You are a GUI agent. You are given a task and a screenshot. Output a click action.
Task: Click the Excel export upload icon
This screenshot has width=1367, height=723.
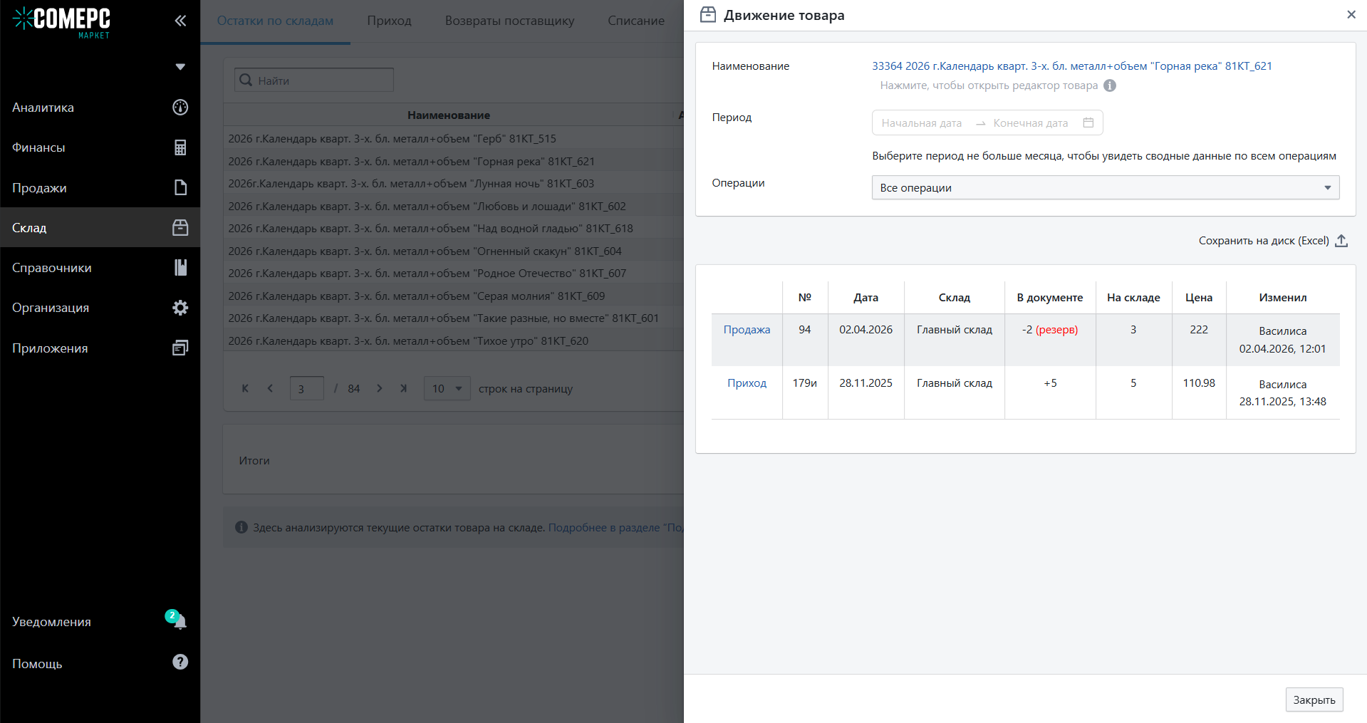(x=1341, y=241)
